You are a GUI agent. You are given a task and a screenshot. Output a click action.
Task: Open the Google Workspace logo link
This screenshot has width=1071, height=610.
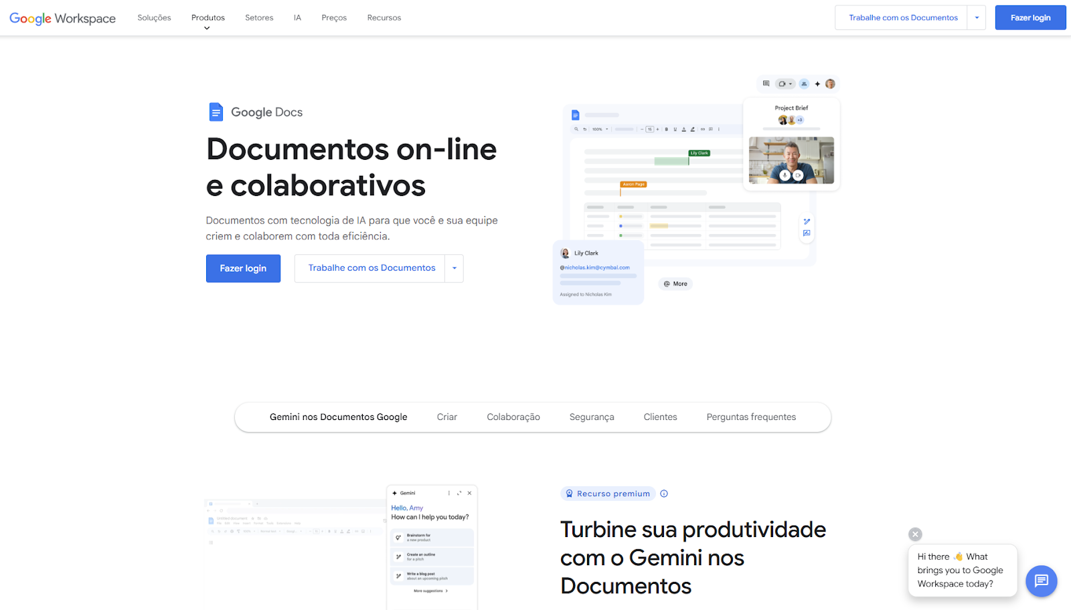pyautogui.click(x=62, y=18)
